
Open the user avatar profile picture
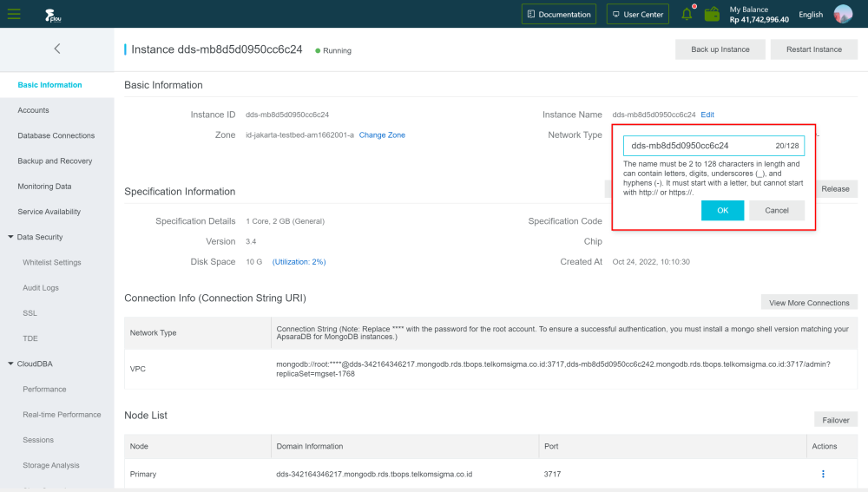click(843, 14)
